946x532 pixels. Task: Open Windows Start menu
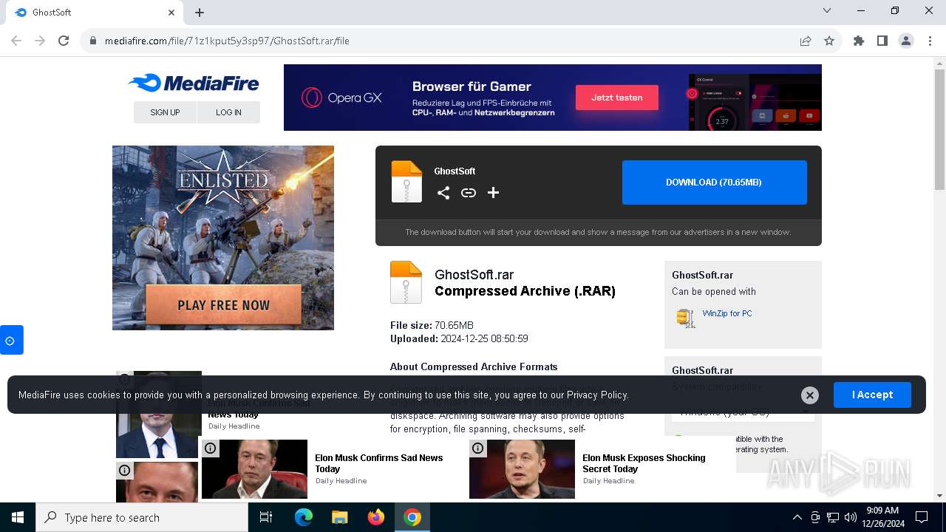pos(18,517)
